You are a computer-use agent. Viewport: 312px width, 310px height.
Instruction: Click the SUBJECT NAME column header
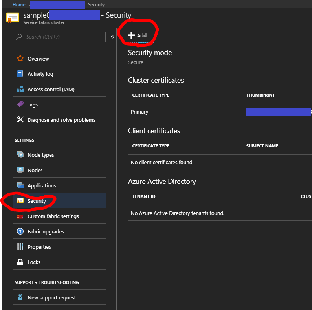[262, 146]
